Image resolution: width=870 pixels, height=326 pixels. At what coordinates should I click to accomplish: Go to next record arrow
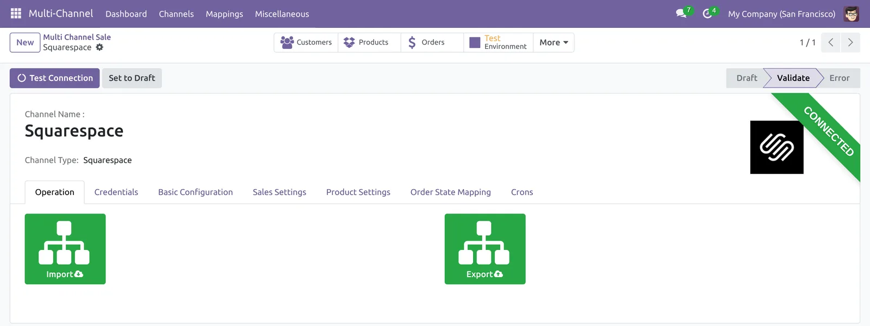click(x=850, y=42)
